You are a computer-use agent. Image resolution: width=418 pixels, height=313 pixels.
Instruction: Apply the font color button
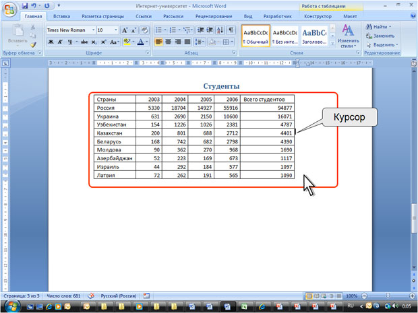coord(140,42)
